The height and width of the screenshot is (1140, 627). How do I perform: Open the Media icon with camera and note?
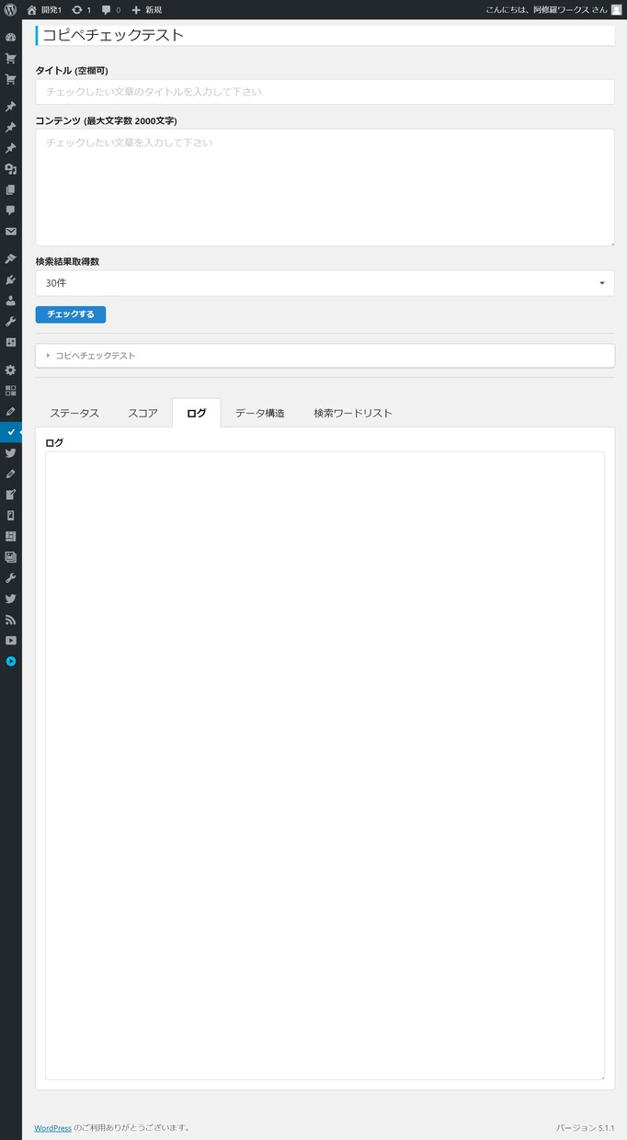pyautogui.click(x=11, y=169)
